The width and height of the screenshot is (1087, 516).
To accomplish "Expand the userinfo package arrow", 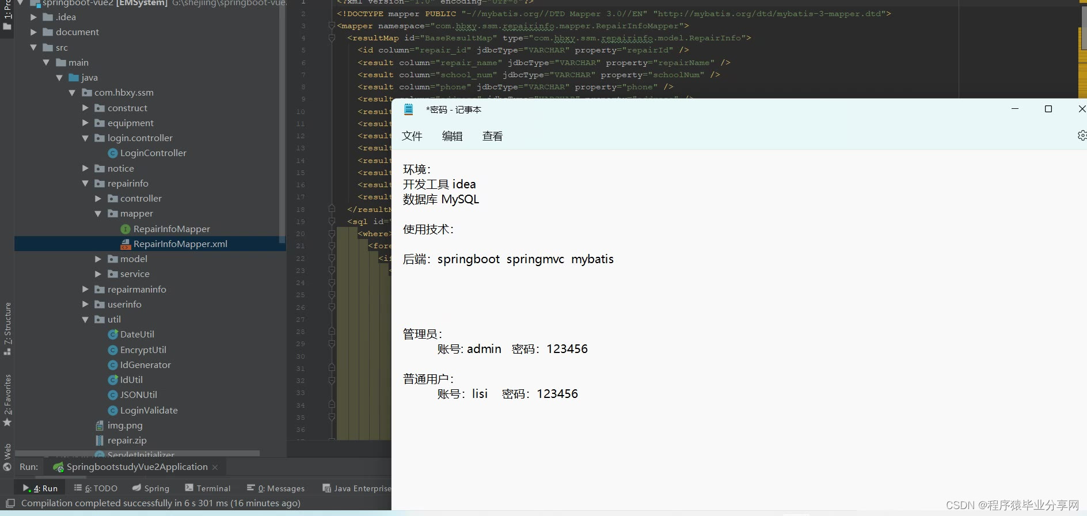I will tap(85, 304).
